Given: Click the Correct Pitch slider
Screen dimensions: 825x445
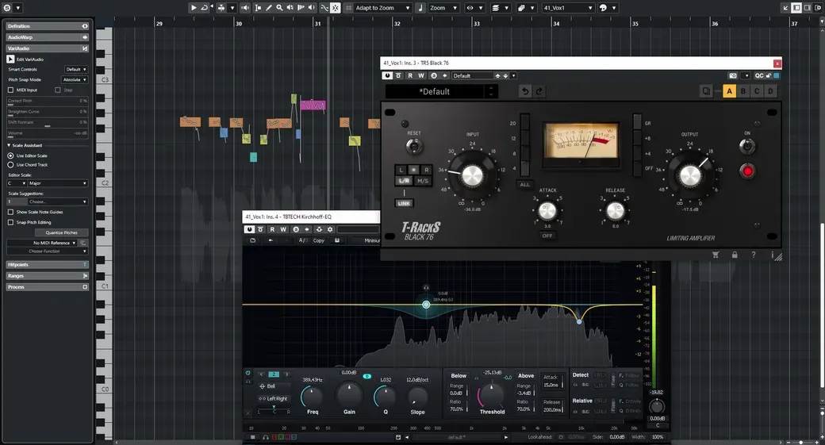Looking at the screenshot, I should pos(48,101).
